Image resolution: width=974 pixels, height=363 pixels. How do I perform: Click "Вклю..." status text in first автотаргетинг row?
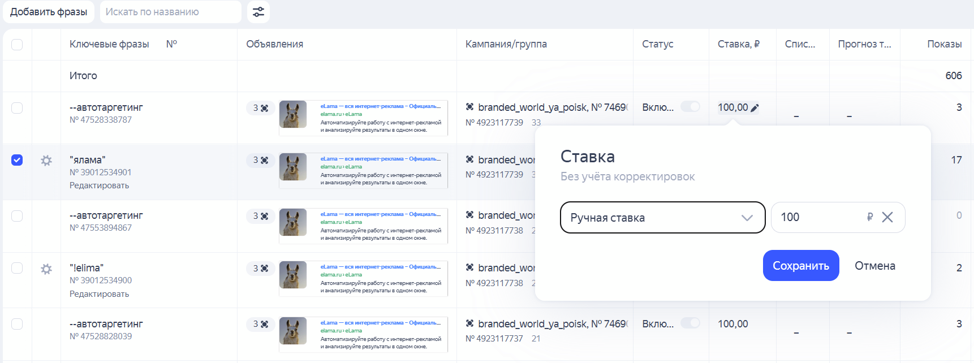click(x=658, y=107)
